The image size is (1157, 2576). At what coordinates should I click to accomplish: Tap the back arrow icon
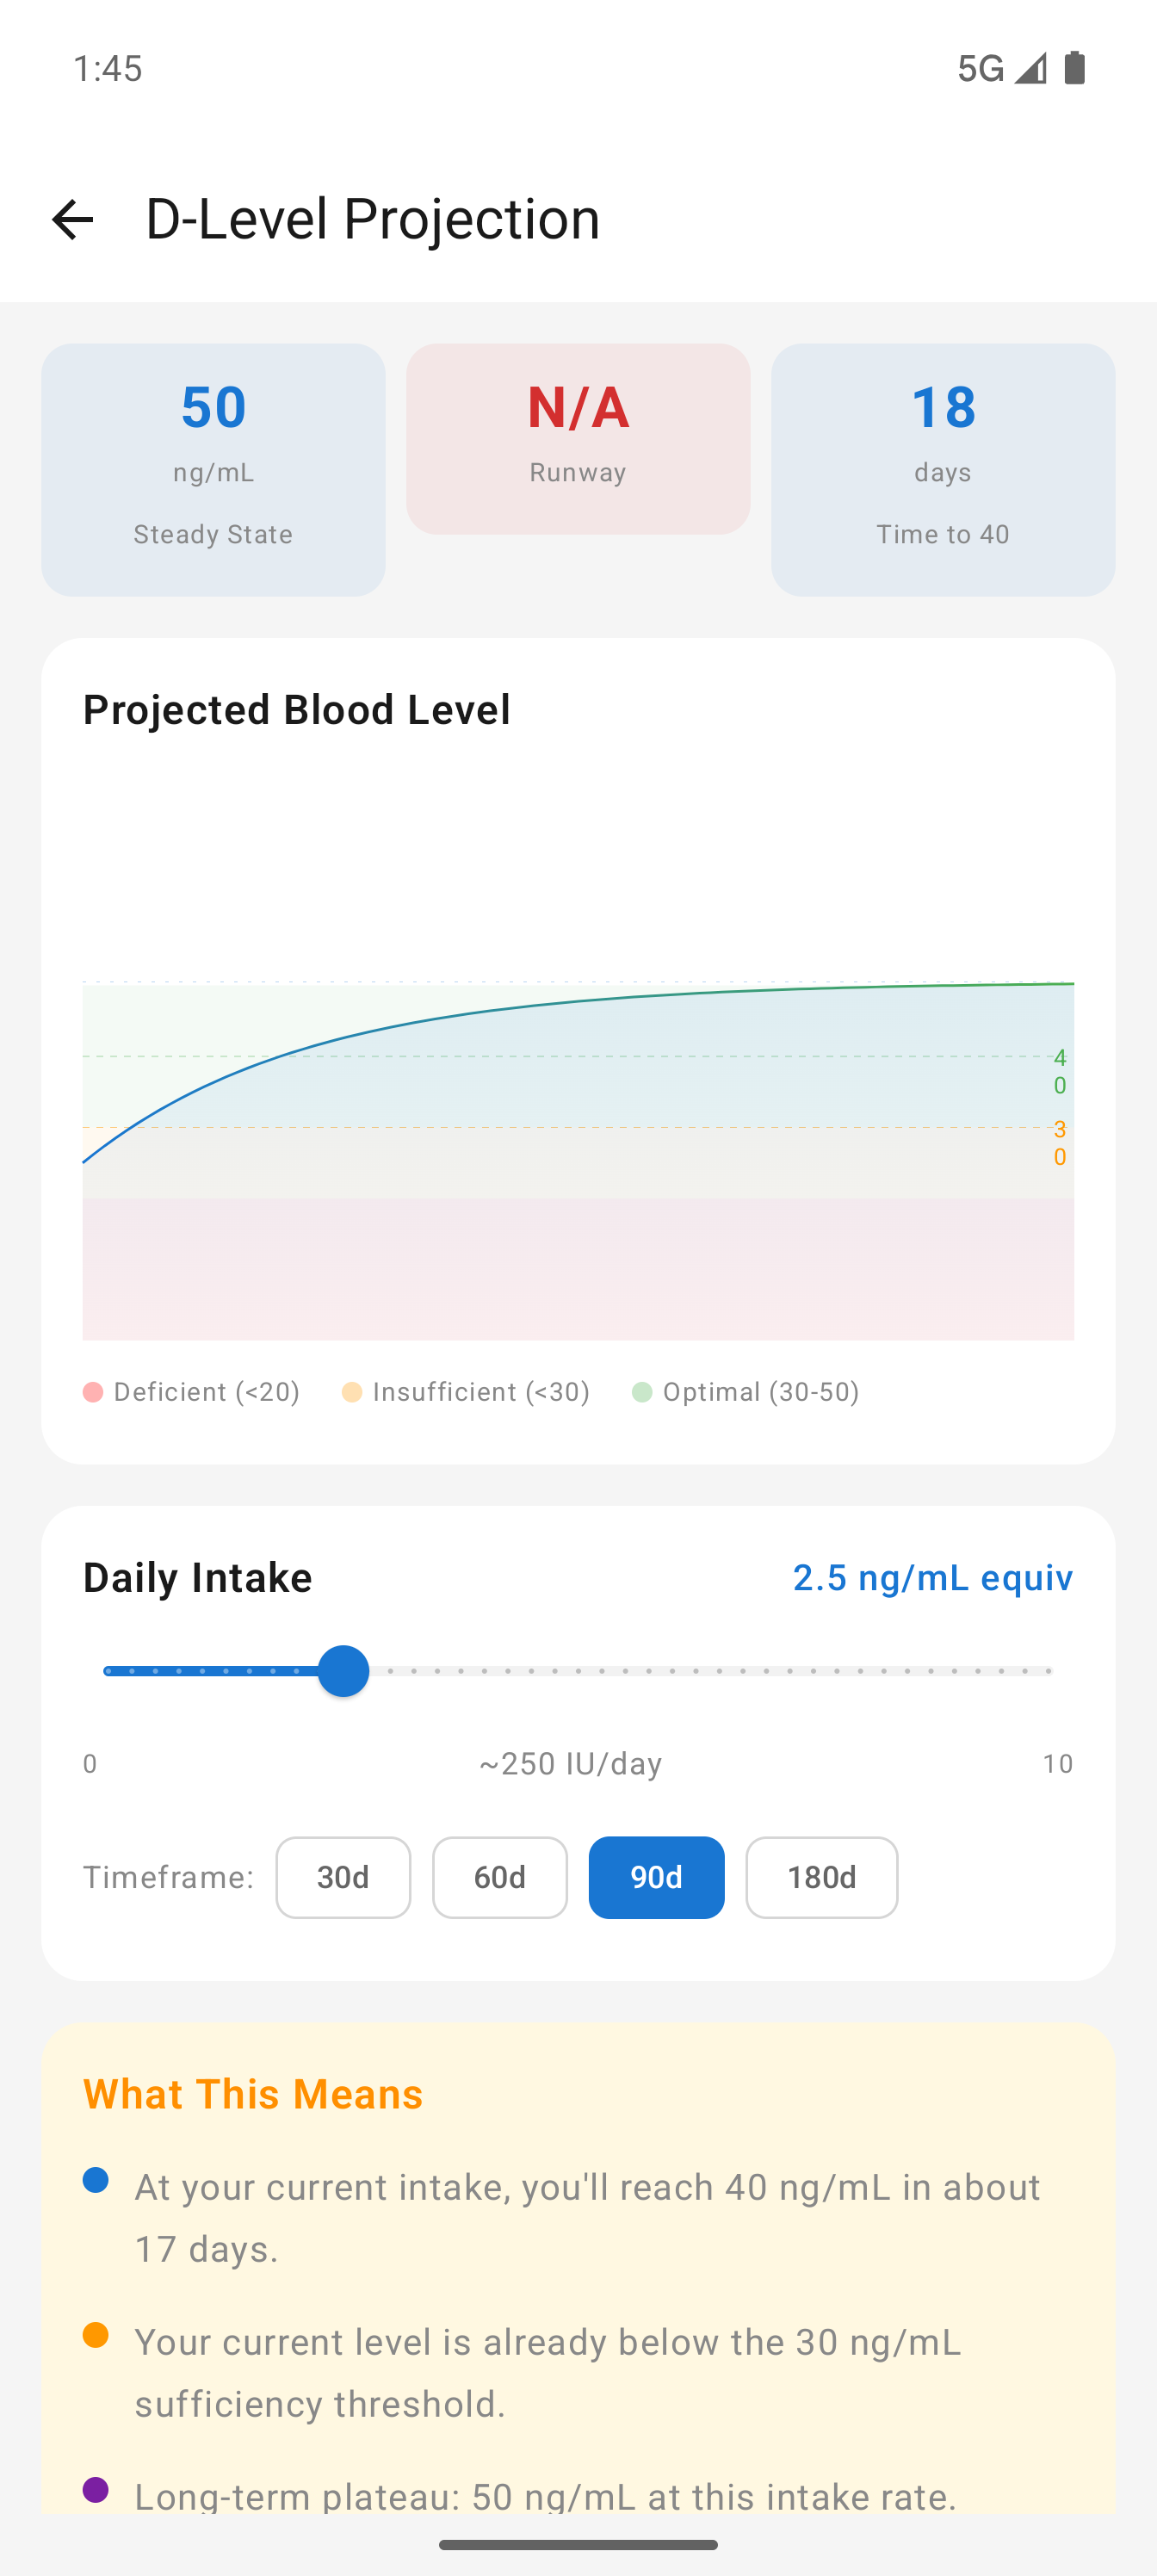coord(72,219)
